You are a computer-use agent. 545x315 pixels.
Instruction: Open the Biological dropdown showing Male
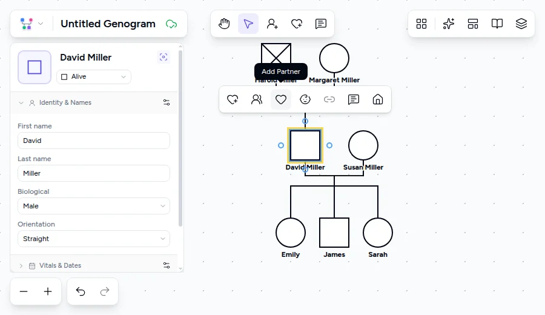coord(94,206)
